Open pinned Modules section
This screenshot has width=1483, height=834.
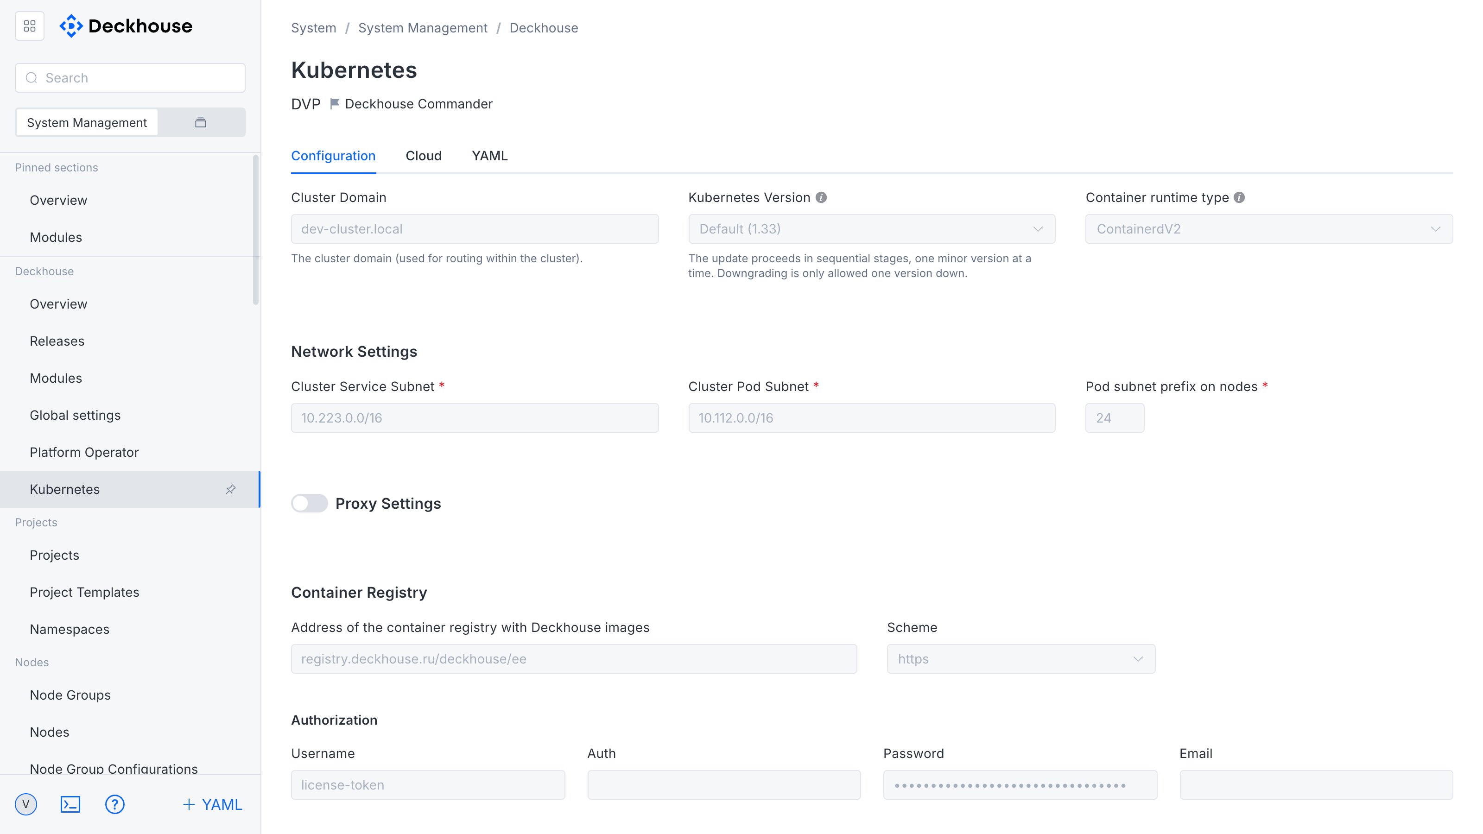tap(130, 237)
